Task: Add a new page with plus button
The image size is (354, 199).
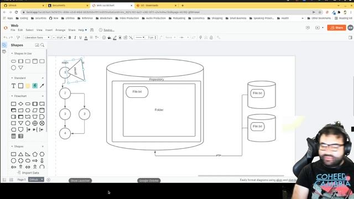Action: pyautogui.click(x=48, y=180)
